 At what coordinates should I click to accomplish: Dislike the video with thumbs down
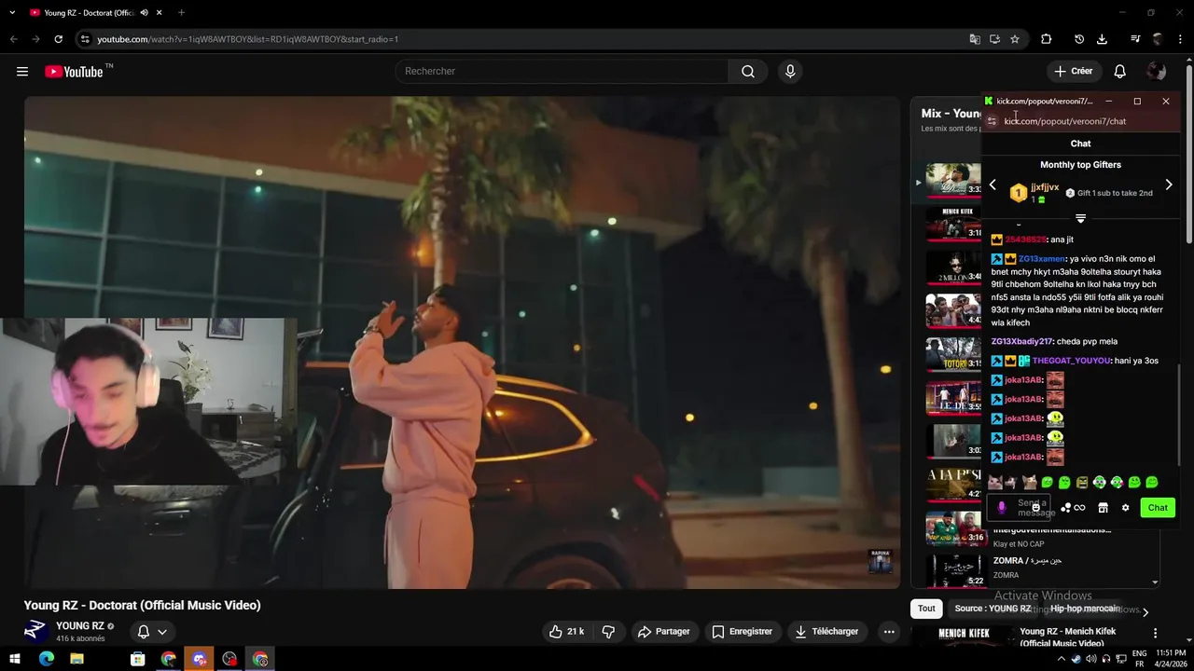(608, 632)
